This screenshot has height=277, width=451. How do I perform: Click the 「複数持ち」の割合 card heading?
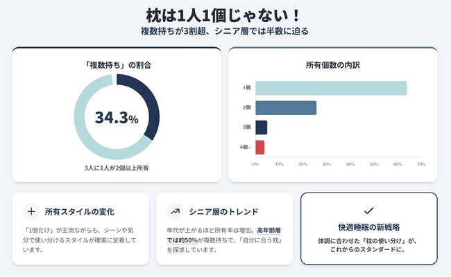[x=117, y=65]
